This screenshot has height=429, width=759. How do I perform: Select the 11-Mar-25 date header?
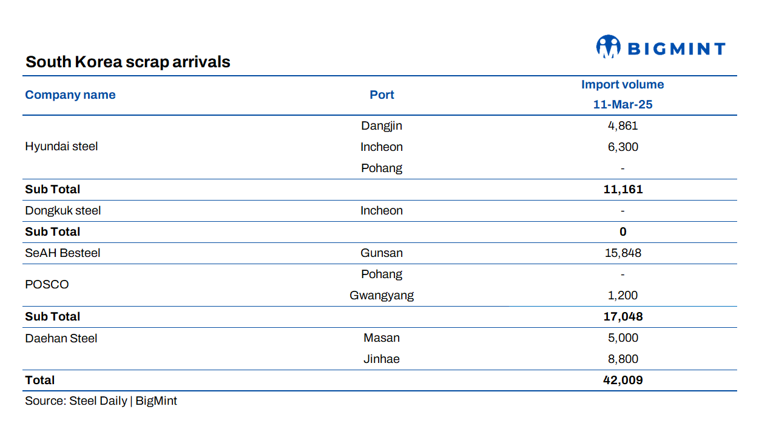622,104
